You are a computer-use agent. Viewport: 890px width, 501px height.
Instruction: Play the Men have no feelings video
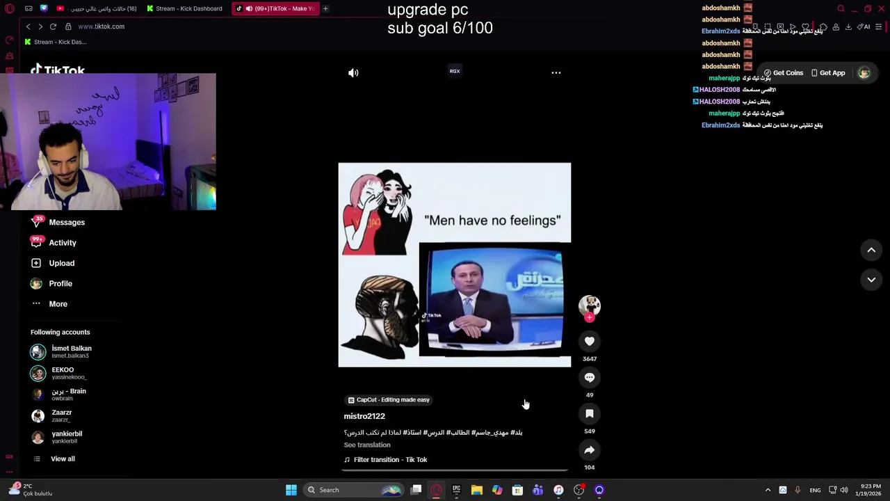pos(455,264)
